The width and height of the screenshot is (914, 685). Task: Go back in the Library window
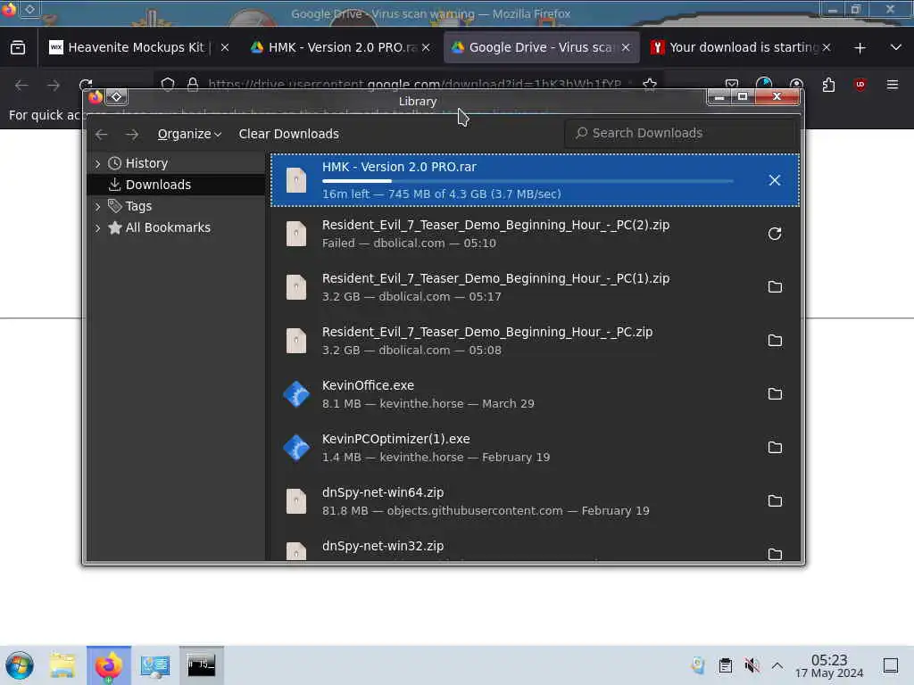(102, 134)
